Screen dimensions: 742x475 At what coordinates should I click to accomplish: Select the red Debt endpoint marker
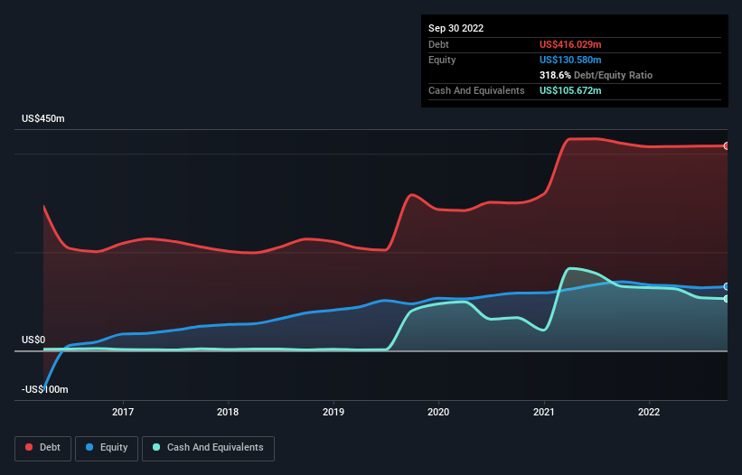point(727,146)
